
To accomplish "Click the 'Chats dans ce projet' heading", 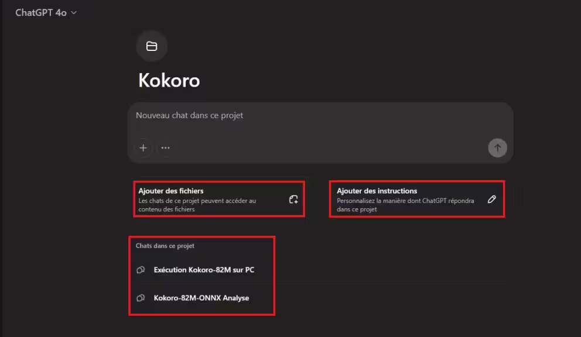I will pos(165,246).
